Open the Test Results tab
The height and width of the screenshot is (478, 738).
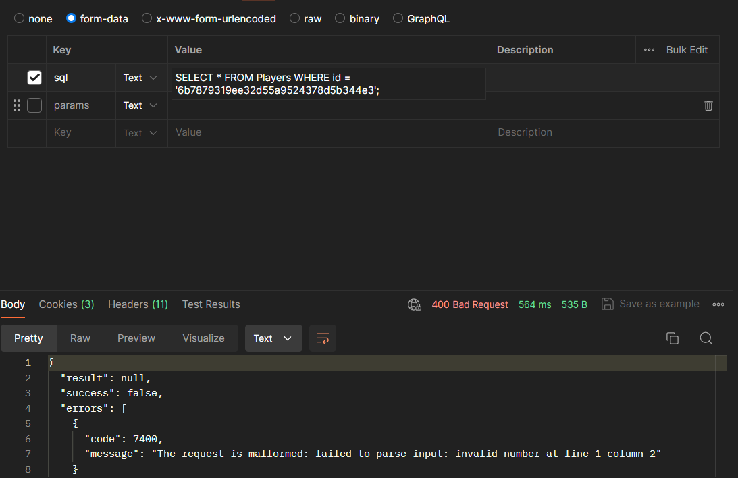click(x=211, y=304)
